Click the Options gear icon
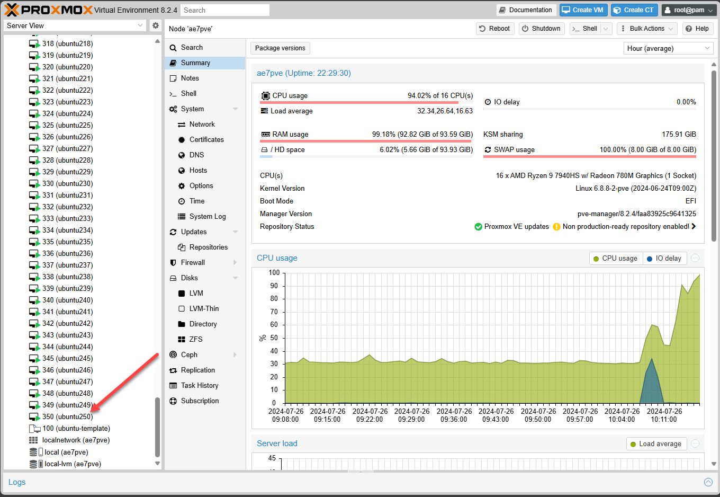 pyautogui.click(x=182, y=186)
